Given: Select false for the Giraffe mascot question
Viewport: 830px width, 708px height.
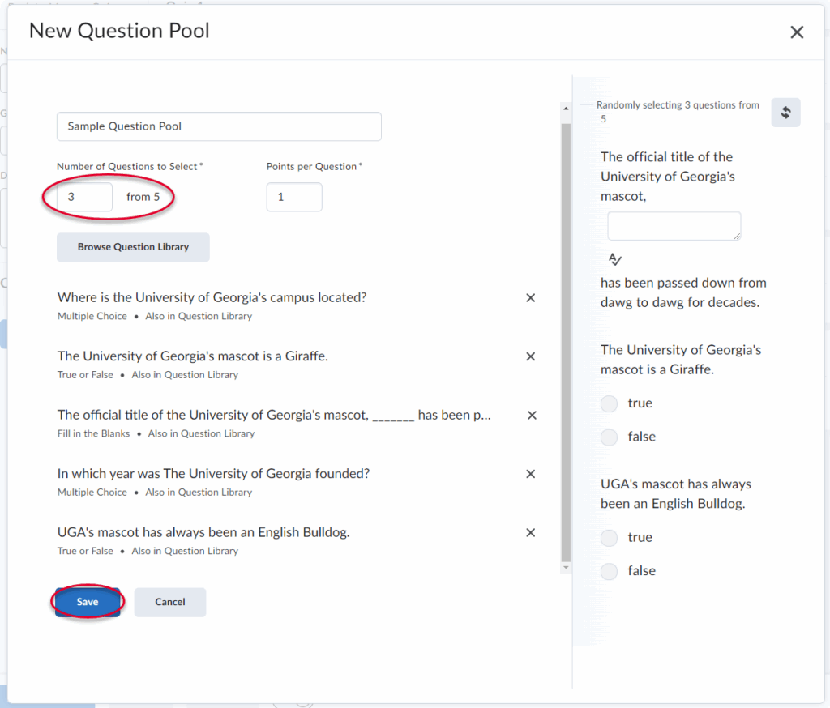Looking at the screenshot, I should (609, 437).
